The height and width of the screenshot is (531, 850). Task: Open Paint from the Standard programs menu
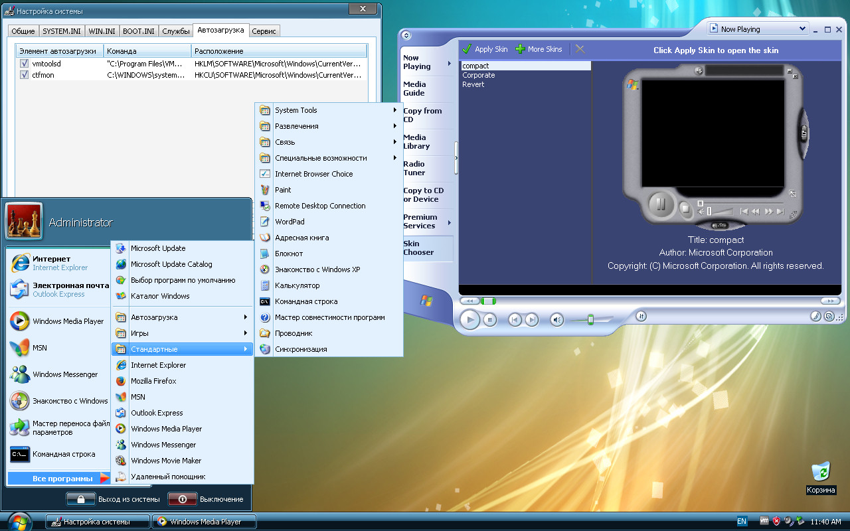283,190
